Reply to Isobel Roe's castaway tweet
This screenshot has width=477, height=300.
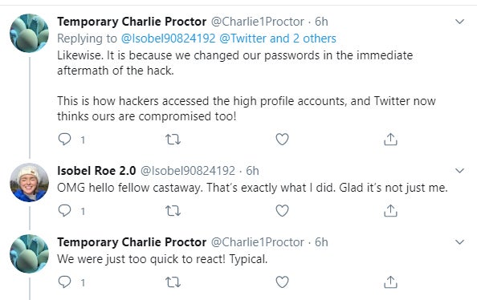[64, 210]
